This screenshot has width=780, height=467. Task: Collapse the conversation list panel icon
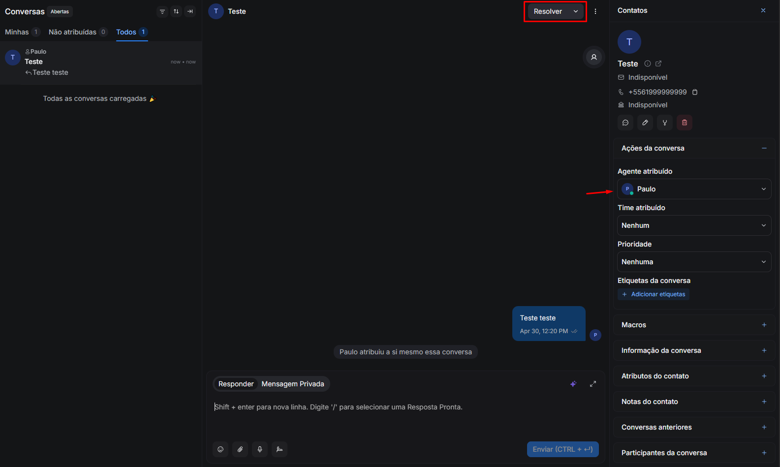[190, 11]
